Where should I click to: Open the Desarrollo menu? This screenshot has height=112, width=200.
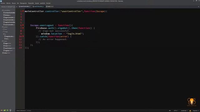click(31, 3)
